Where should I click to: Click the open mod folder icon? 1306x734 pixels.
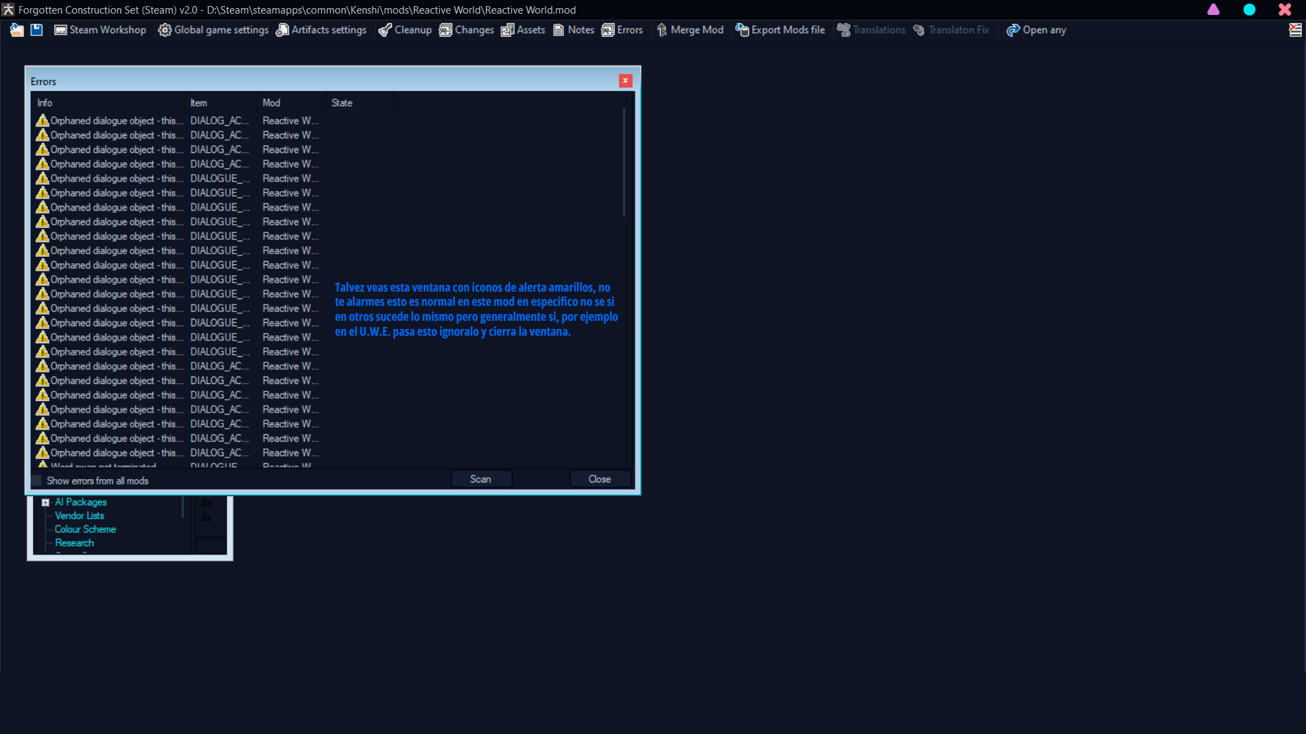click(16, 30)
